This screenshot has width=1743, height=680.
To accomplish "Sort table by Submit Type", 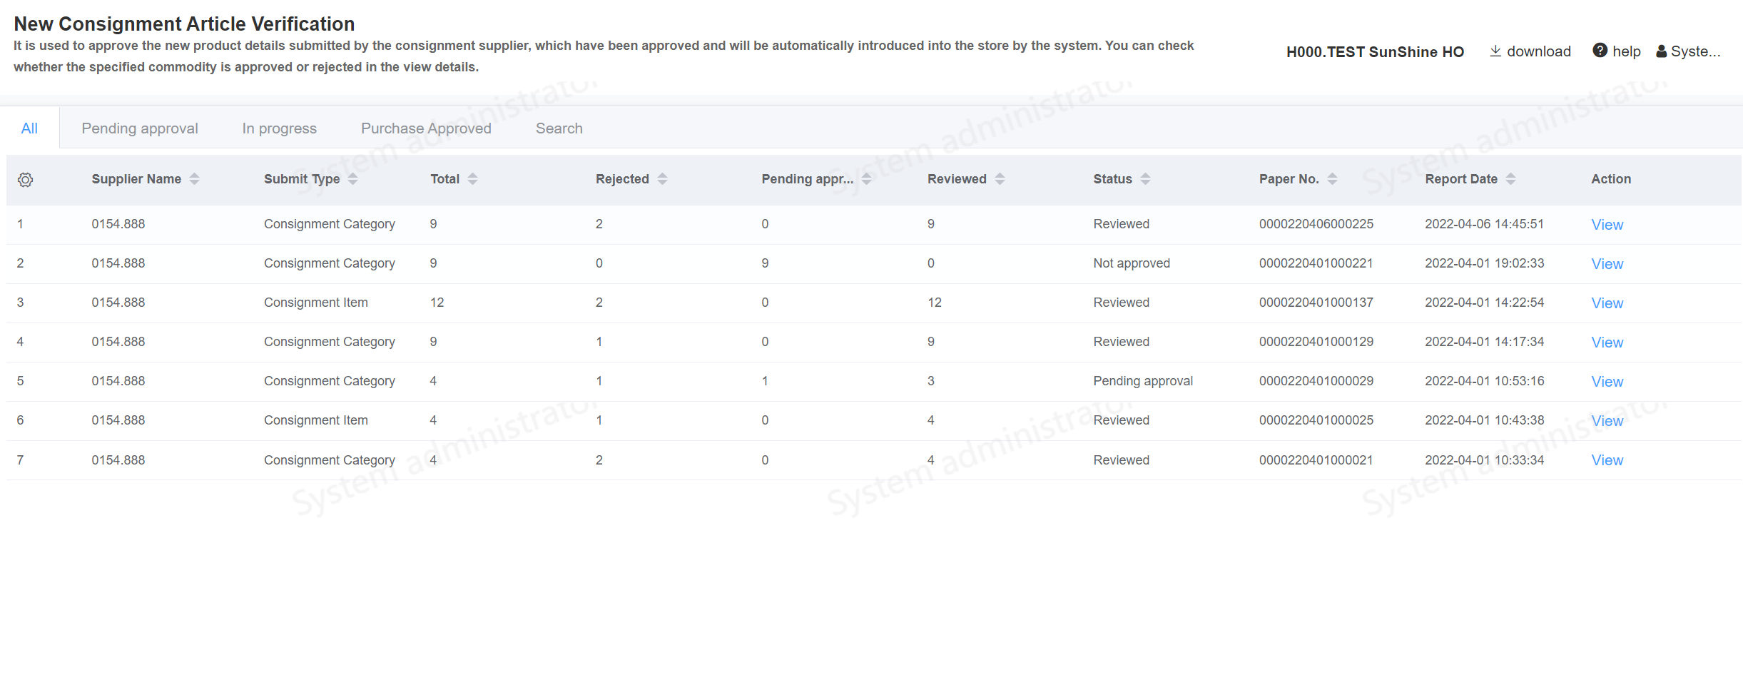I will click(x=352, y=179).
